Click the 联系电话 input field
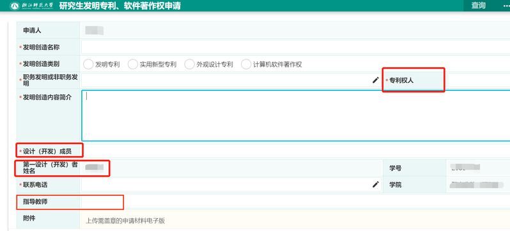Screen dimensions: 510x231 [231, 184]
